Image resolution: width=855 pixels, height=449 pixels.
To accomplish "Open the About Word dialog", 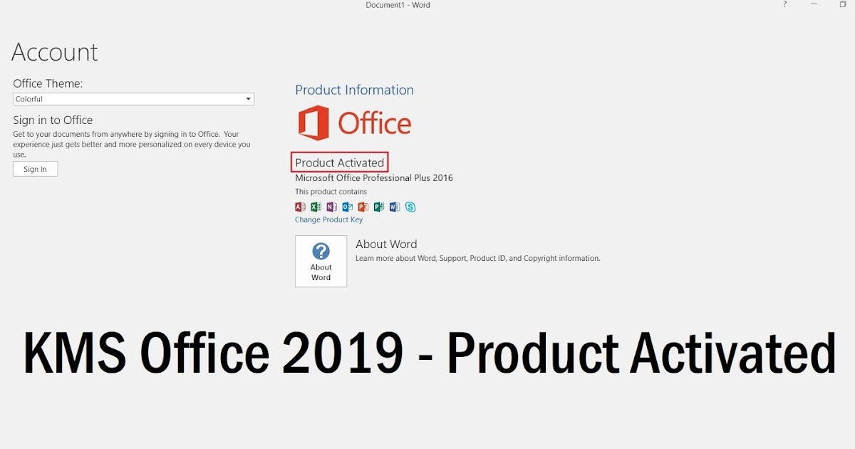I will [321, 261].
